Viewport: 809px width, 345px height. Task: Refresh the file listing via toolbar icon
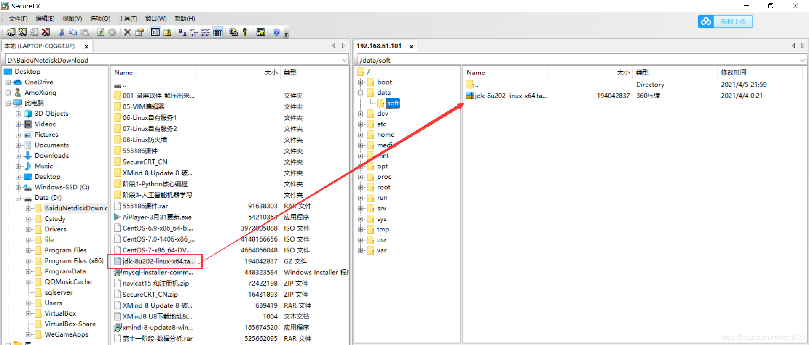(x=101, y=32)
